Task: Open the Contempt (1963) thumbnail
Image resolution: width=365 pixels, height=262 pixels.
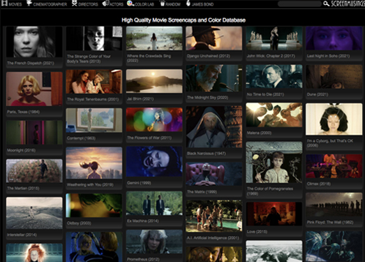Action: coord(94,120)
